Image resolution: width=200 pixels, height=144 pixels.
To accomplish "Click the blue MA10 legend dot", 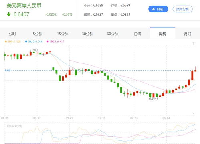I will point(26,41).
